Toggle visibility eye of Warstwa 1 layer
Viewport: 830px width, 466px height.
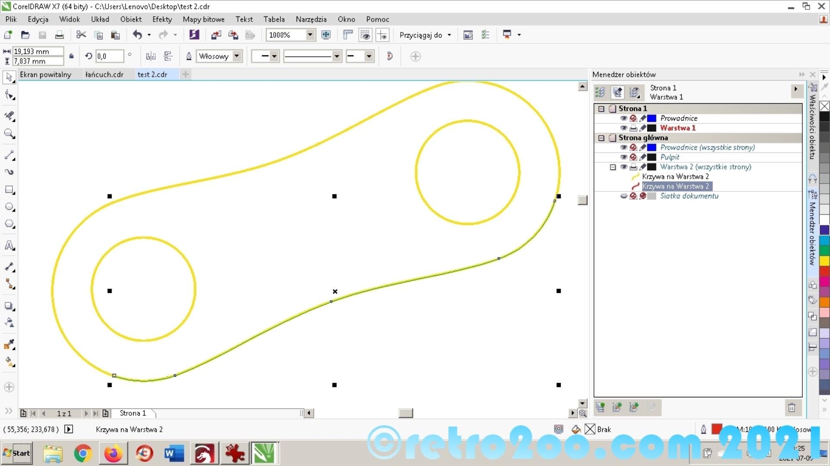(623, 128)
